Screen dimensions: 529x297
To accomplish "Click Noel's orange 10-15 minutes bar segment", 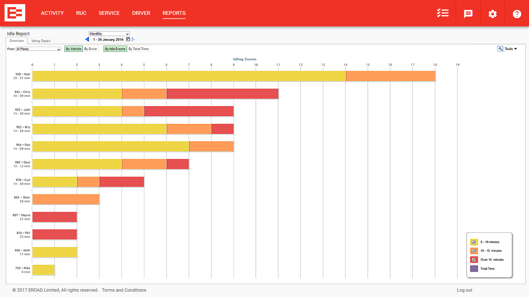I will [390, 76].
